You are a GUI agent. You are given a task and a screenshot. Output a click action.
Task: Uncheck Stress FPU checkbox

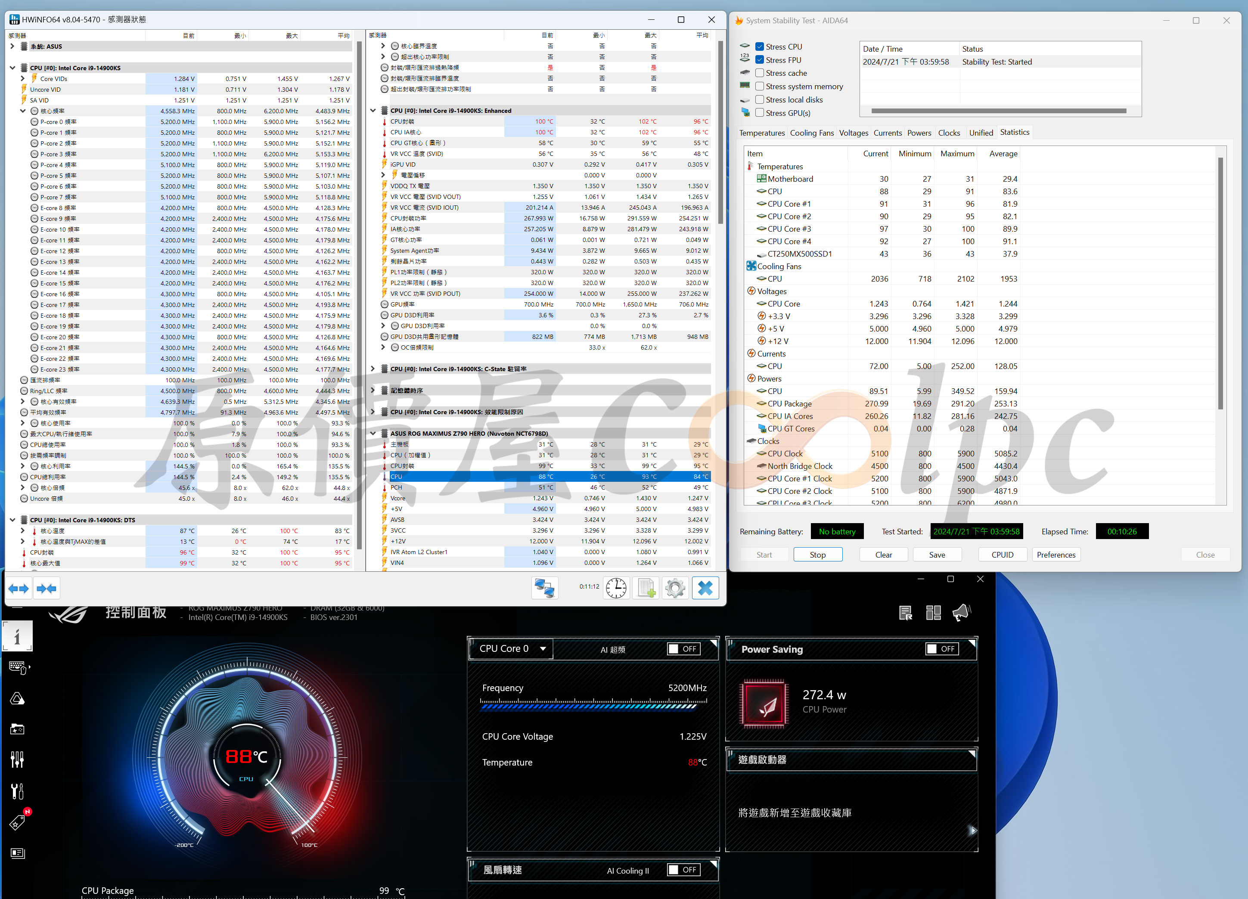point(759,60)
